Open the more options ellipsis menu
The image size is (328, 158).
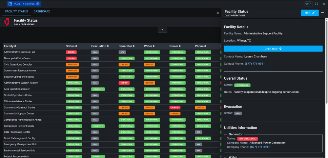tap(322, 13)
